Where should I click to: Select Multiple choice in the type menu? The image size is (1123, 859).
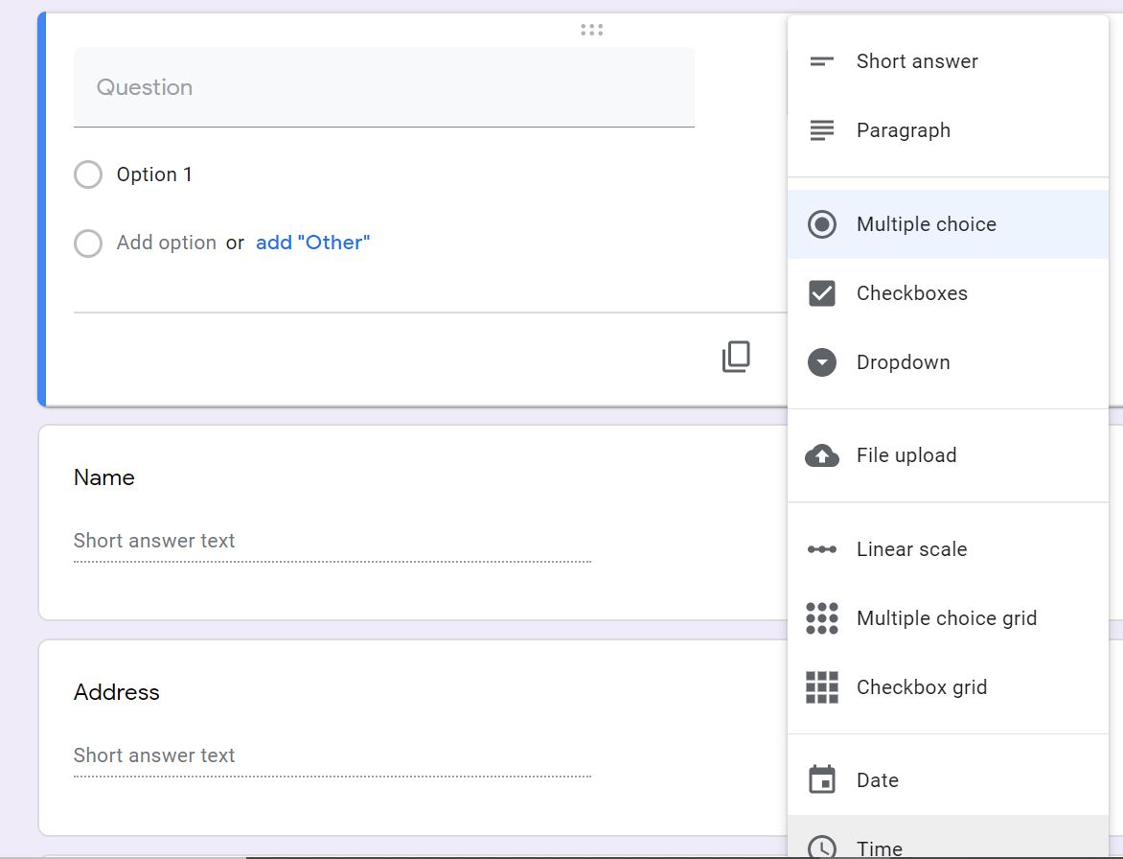click(925, 223)
